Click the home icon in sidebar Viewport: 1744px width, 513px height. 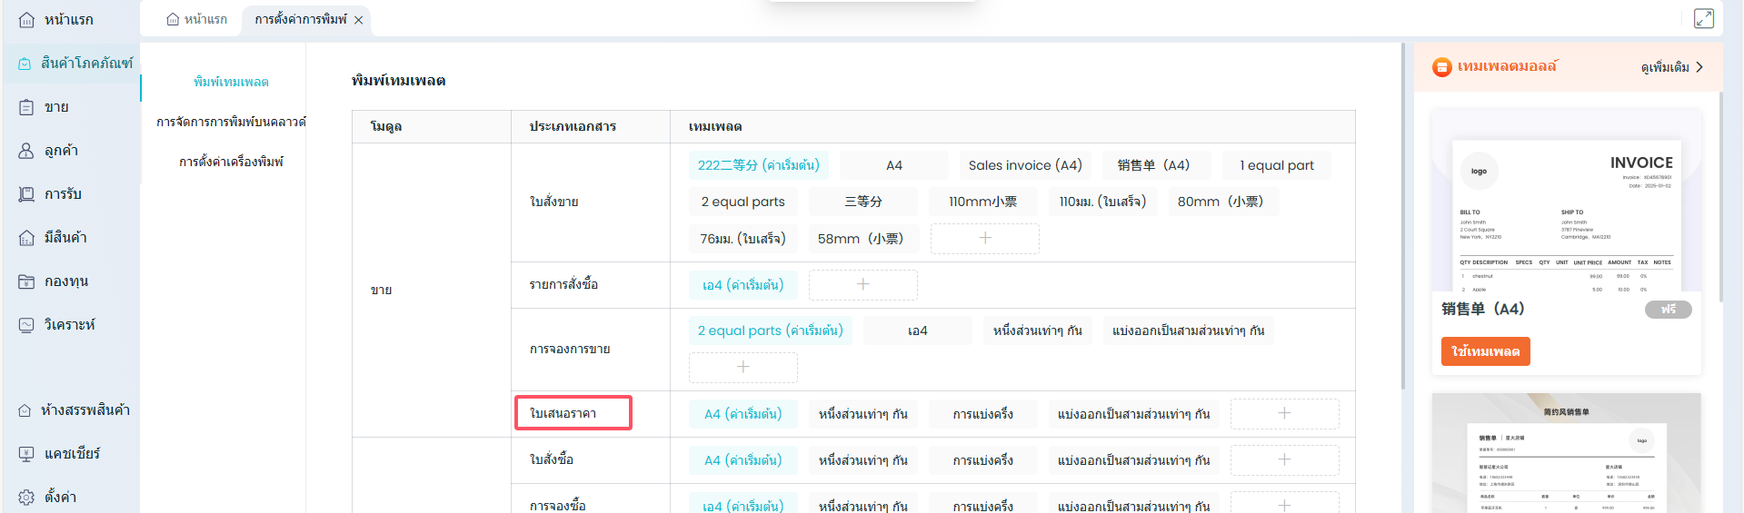[x=26, y=20]
